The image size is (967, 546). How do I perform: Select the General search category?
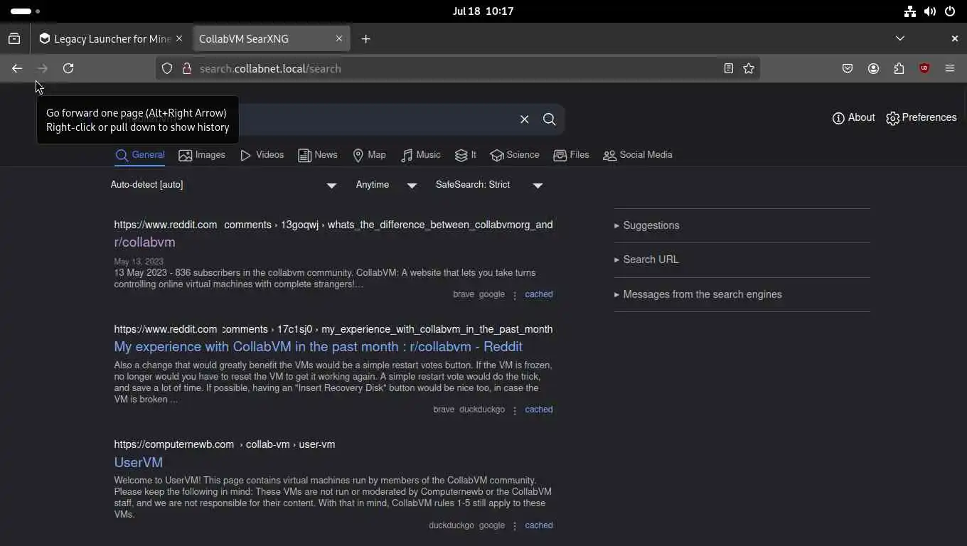[x=140, y=155]
